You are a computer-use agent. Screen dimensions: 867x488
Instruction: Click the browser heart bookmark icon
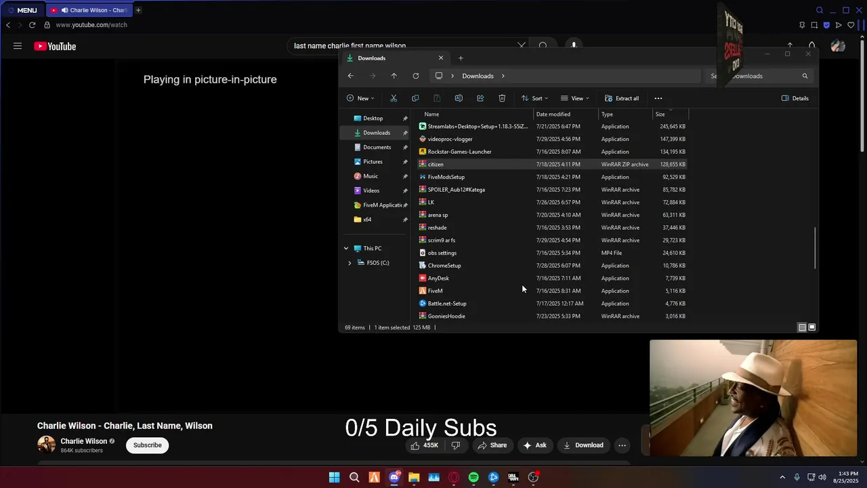tap(851, 25)
